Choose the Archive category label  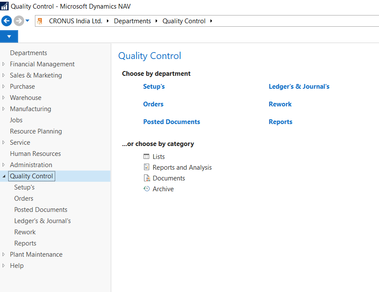pyautogui.click(x=163, y=189)
